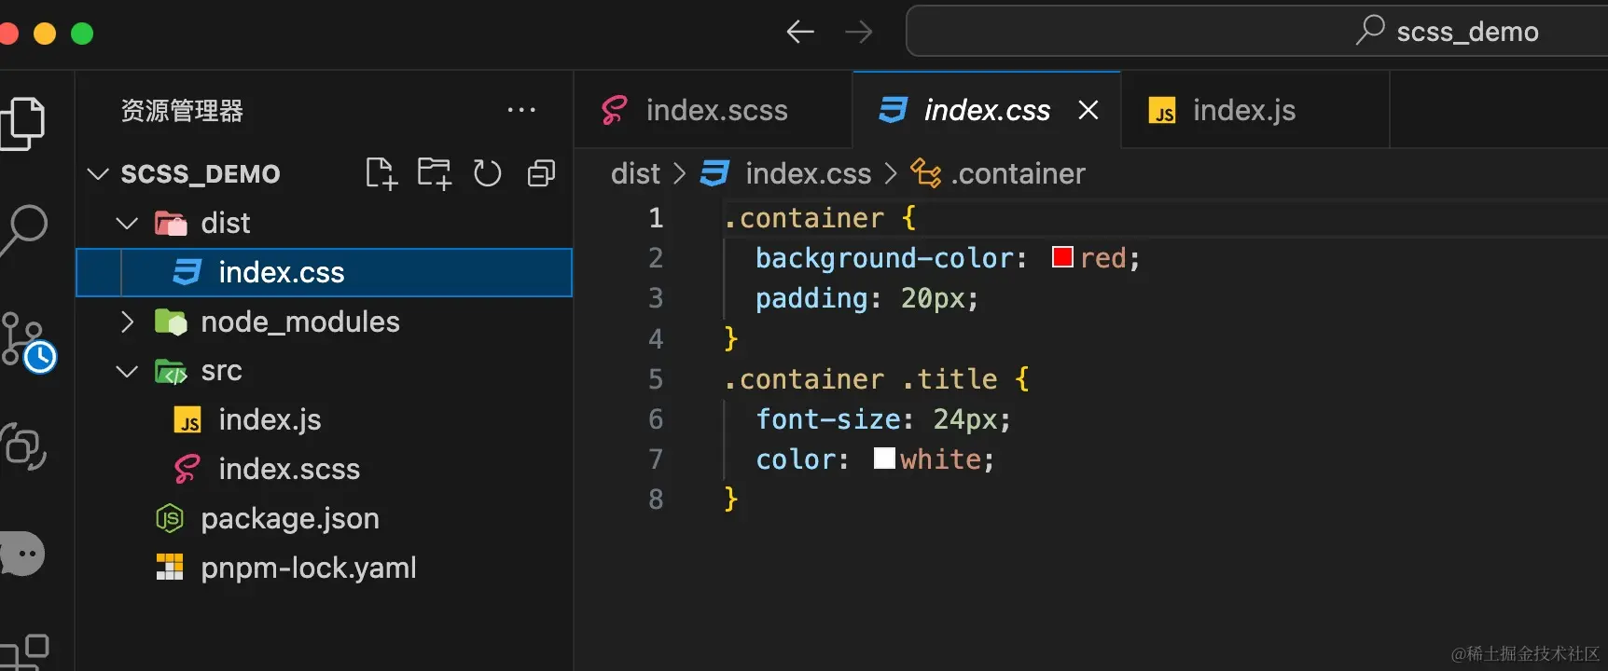Open the Search view in activity bar

tap(24, 229)
